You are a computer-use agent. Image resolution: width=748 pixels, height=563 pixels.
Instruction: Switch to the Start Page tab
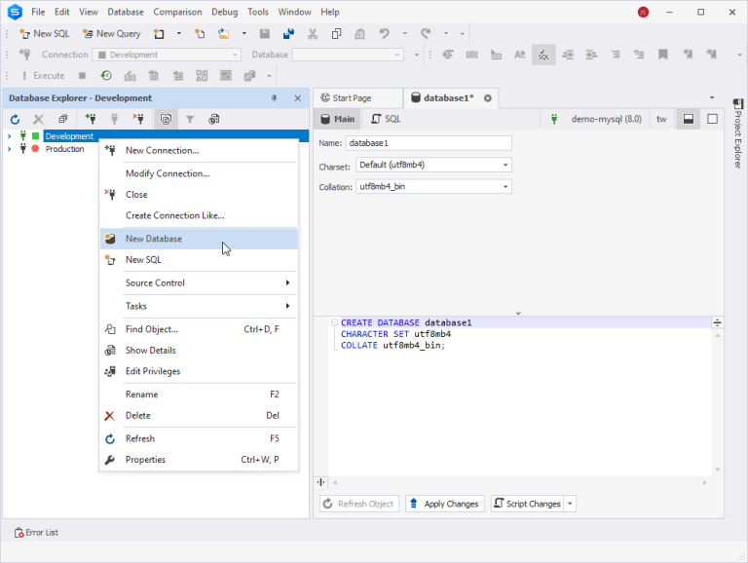tap(358, 98)
